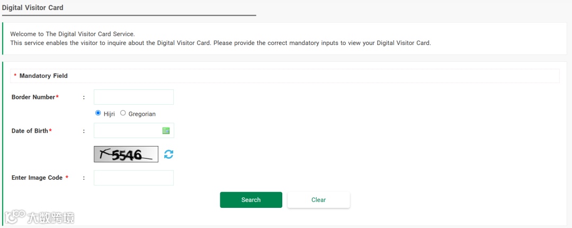572x228 pixels.
Task: Click the Border Number label
Action: click(33, 97)
